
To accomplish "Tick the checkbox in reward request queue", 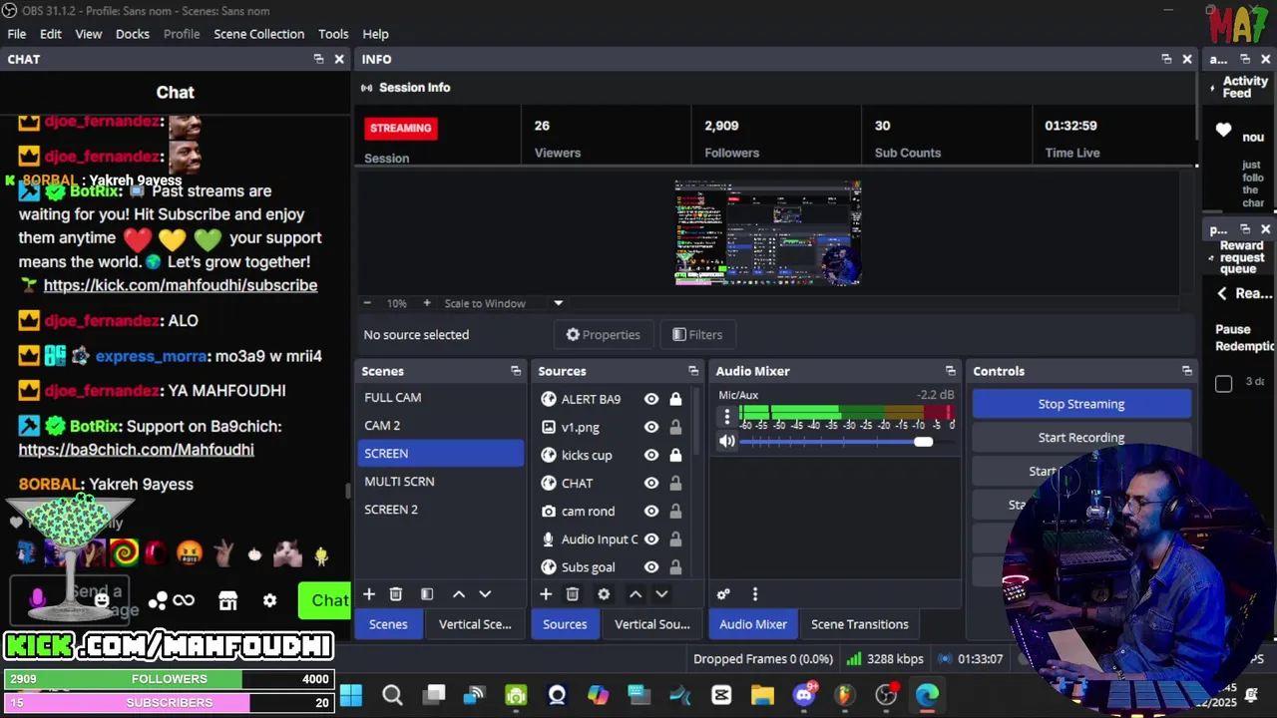I will pos(1224,384).
